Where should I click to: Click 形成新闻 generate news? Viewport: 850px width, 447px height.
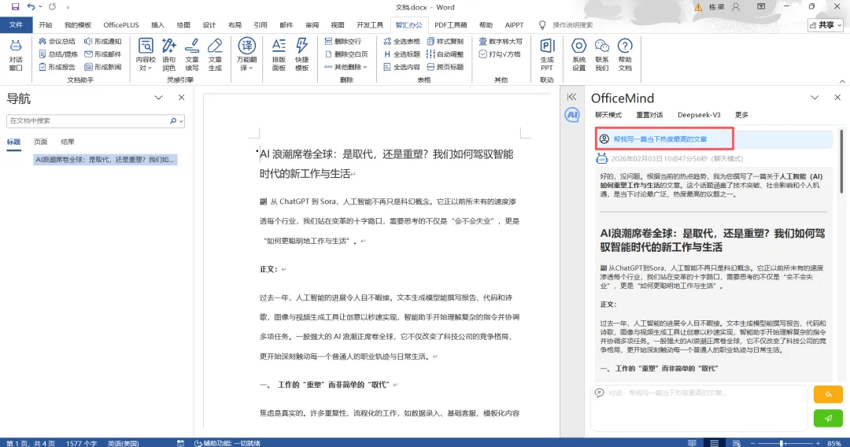point(103,67)
